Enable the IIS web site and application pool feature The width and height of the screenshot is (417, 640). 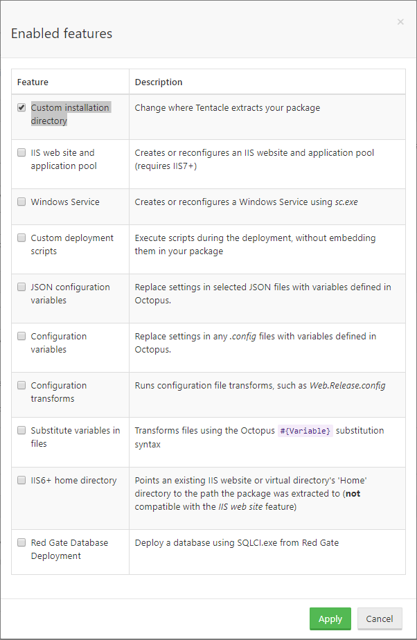pos(21,152)
